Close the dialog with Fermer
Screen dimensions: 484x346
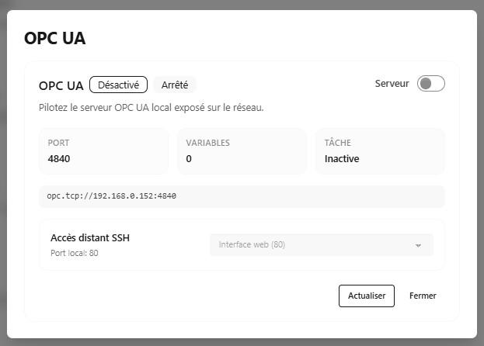[423, 296]
